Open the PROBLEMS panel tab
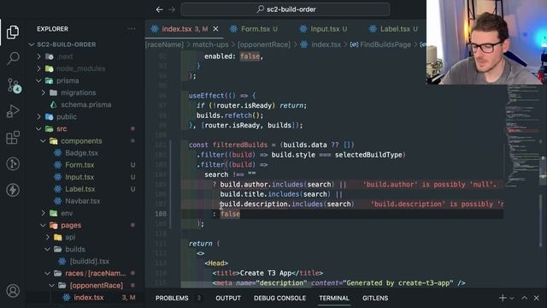547x308 pixels. coord(172,298)
